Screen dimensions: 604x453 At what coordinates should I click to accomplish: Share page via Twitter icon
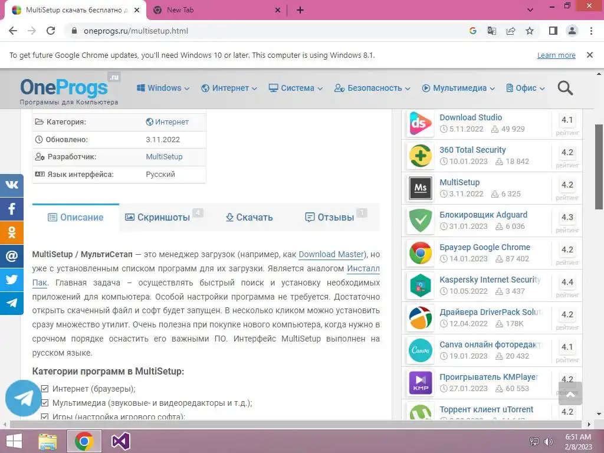point(12,279)
